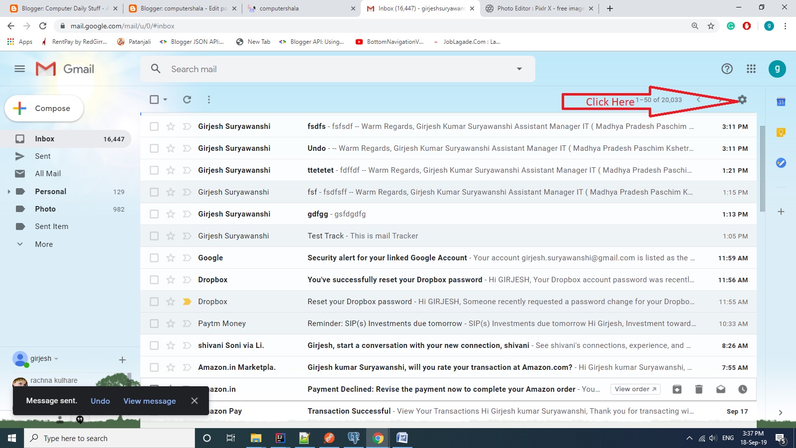The image size is (796, 448).
Task: Select the Paytm Money email checkbox
Action: (x=154, y=324)
